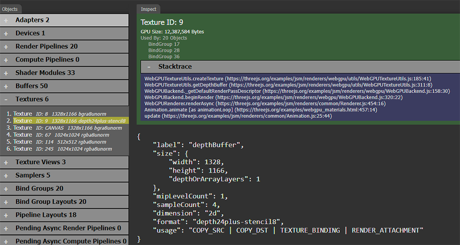Click the "sampleCount": 4 JSON line
This screenshot has width=460, height=245.
click(x=186, y=204)
